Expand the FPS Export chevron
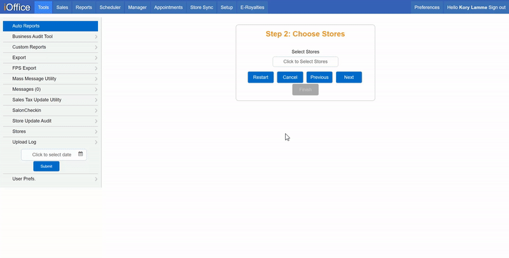Viewport: 509px width, 258px height. click(96, 69)
